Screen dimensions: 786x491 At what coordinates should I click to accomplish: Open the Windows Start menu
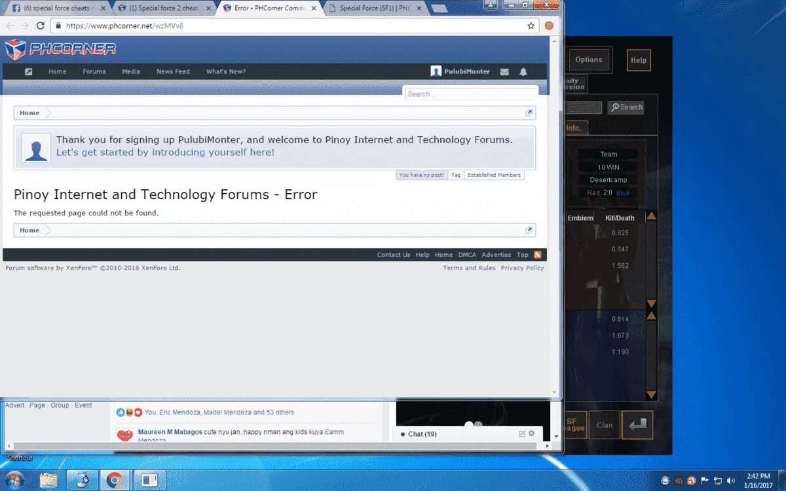click(14, 479)
